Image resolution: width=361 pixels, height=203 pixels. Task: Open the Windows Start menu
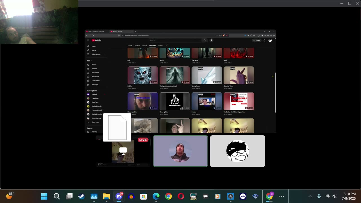[x=44, y=196]
